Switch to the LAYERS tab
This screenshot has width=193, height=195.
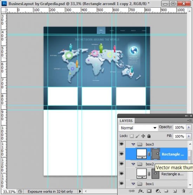[126, 121]
